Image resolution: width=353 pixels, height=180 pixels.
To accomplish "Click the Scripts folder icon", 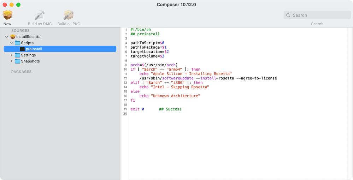I will 18,43.
